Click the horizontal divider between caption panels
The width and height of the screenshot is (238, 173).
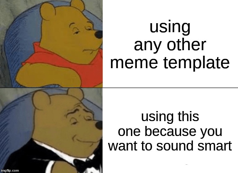point(170,88)
